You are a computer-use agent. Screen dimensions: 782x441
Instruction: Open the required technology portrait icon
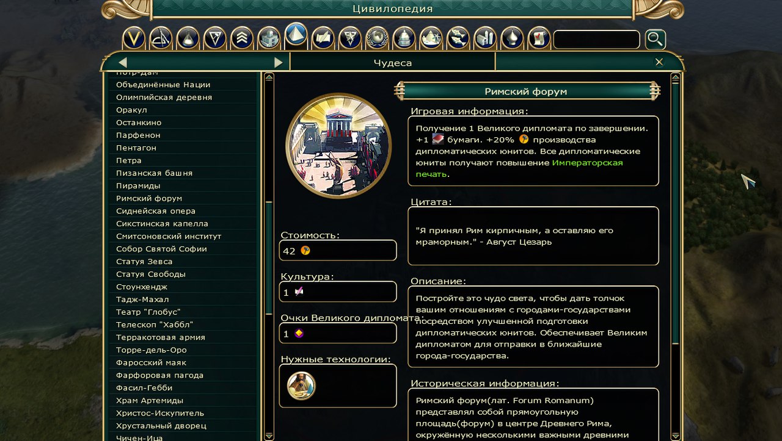[301, 385]
